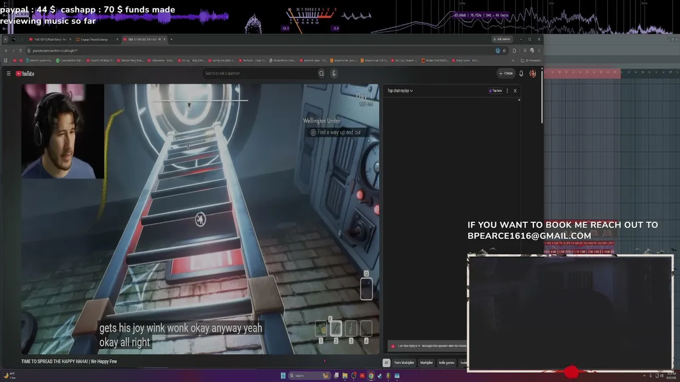Click the chat panel scroll-up arrow
Viewport: 680px width, 382px height.
520,99
